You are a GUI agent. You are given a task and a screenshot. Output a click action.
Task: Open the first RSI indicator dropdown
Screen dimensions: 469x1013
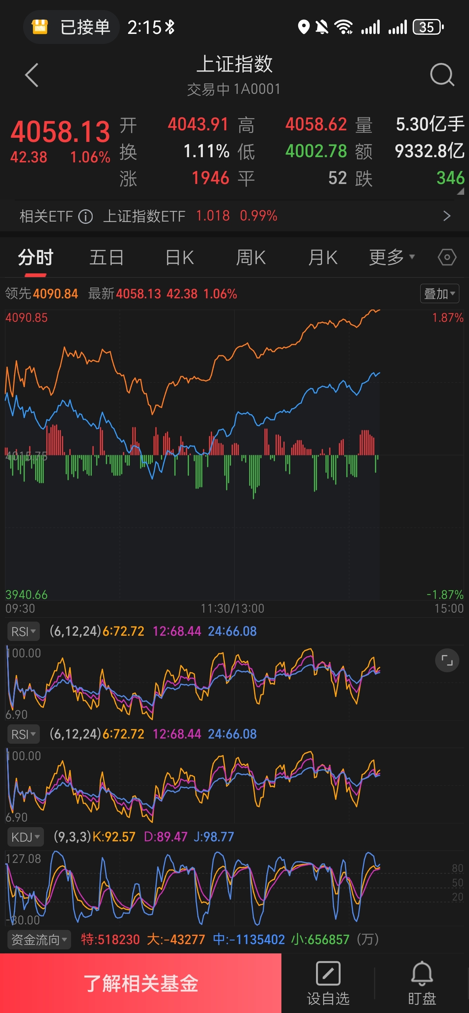[23, 632]
